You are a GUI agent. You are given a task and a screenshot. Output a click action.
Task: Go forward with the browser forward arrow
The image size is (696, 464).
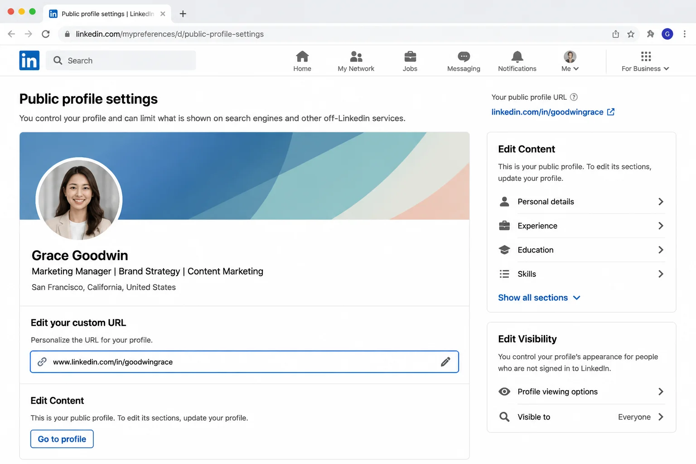pos(29,34)
